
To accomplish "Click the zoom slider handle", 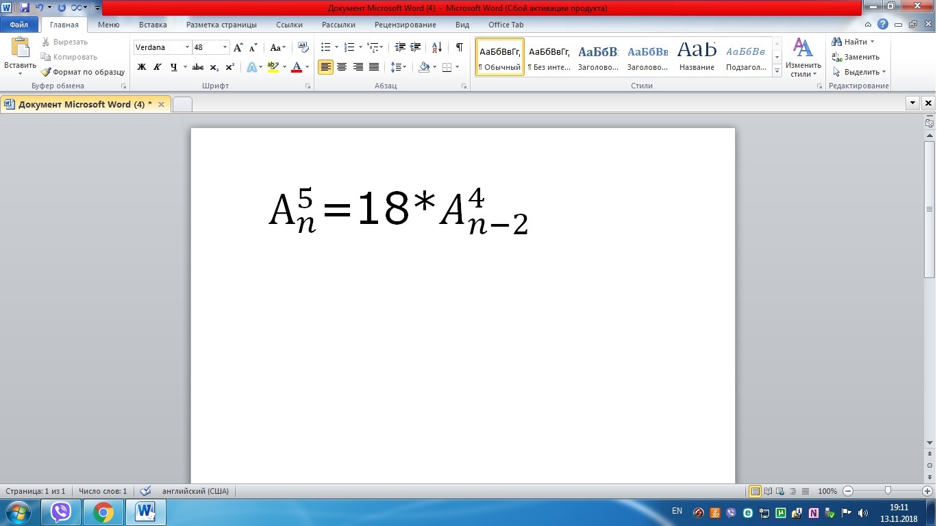I will click(888, 491).
